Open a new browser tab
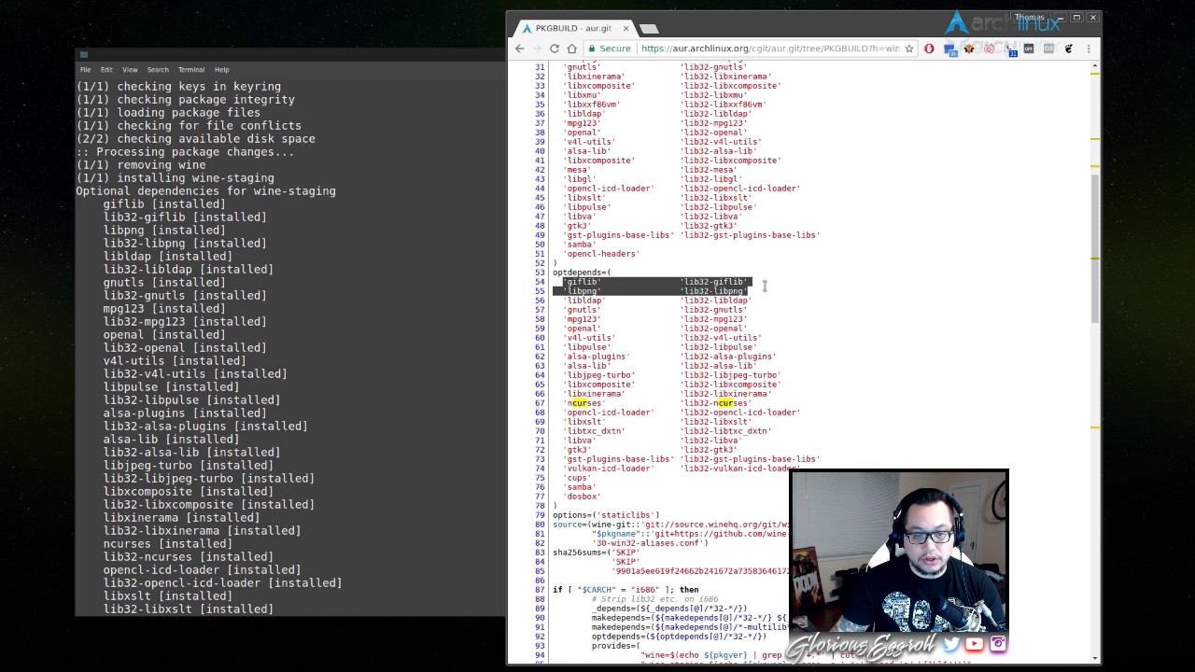 [x=649, y=29]
